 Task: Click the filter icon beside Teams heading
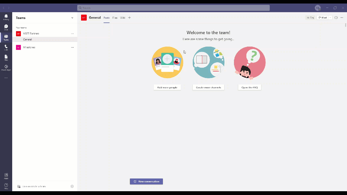point(72,18)
